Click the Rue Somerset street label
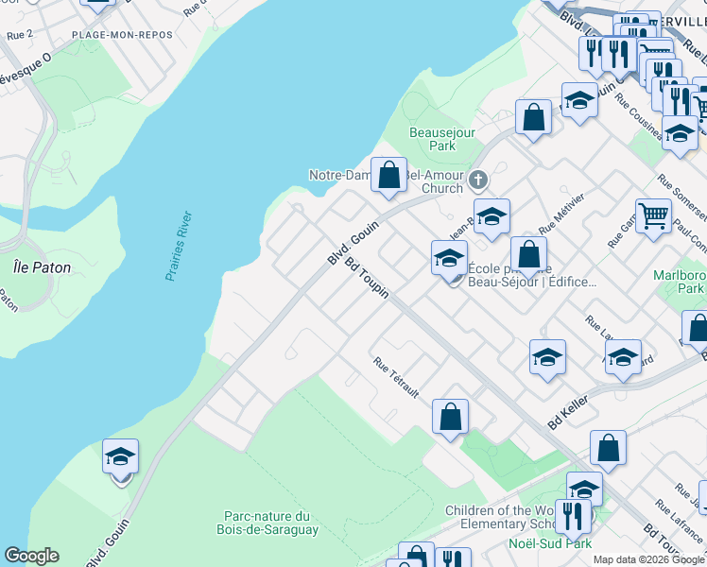Image resolution: width=707 pixels, height=567 pixels. [681, 198]
